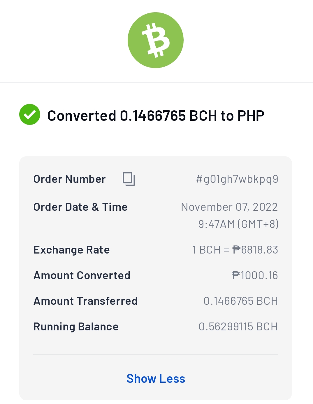
Task: Tap the ₱1000.16 converted amount
Action: (x=255, y=275)
